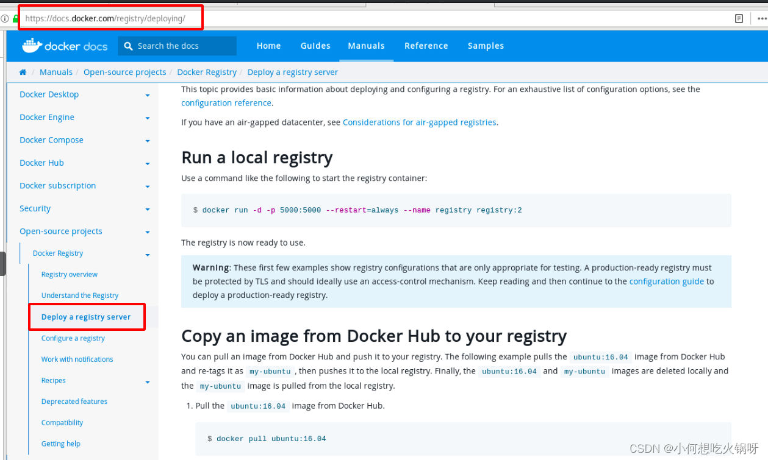Open Configure a registry in the sidebar
The height and width of the screenshot is (460, 768).
(73, 338)
